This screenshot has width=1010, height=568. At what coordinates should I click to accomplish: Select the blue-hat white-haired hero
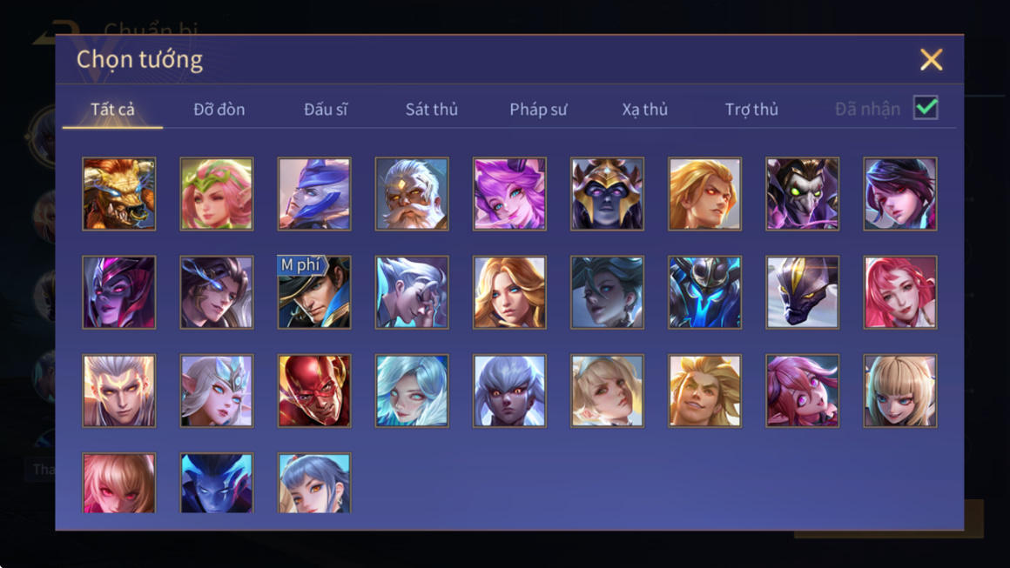coord(314,194)
